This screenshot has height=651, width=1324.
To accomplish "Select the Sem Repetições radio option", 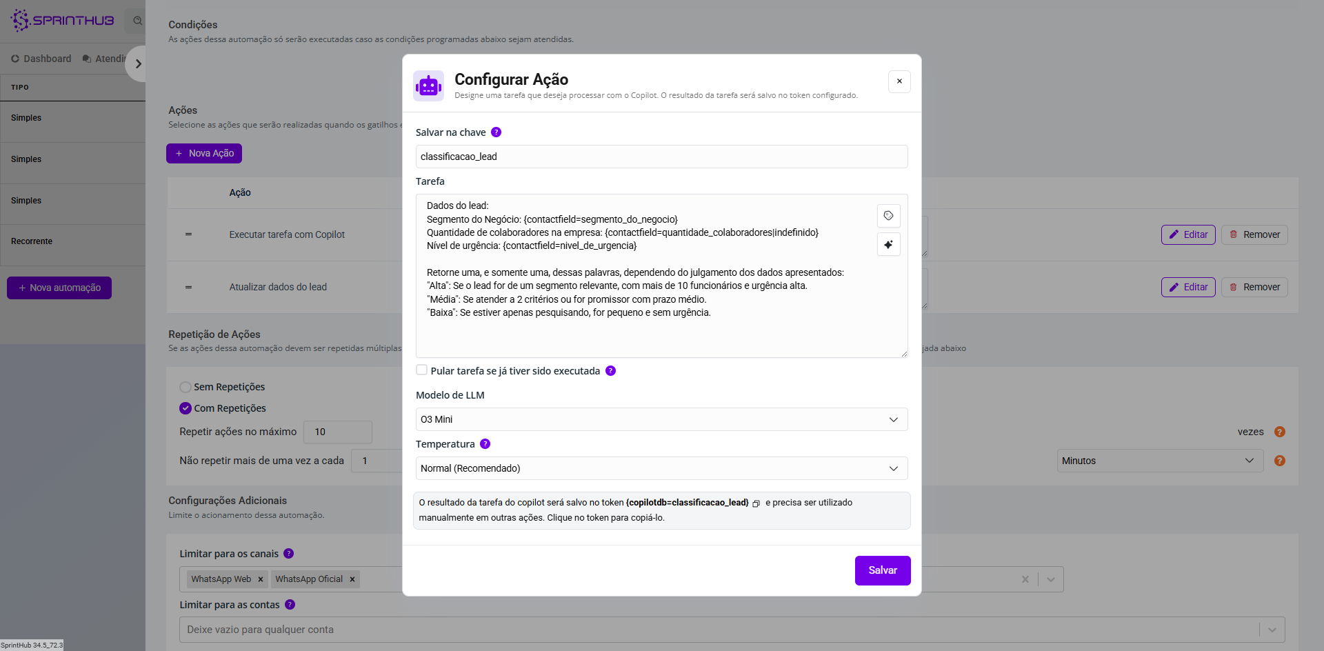I will pos(185,388).
